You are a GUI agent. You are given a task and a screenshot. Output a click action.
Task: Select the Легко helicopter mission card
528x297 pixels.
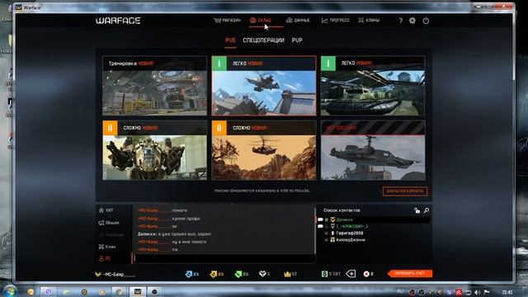point(264,86)
